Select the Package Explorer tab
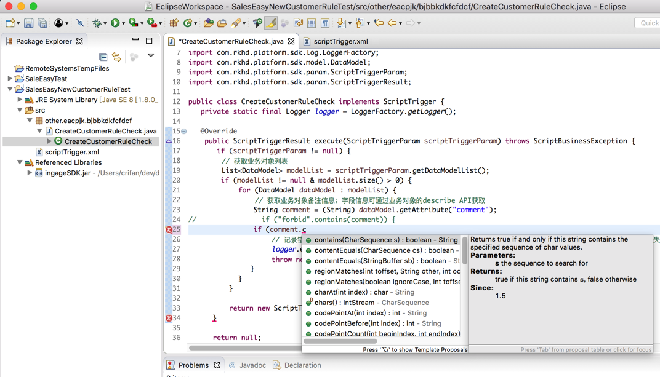Image resolution: width=660 pixels, height=377 pixels. [x=44, y=41]
